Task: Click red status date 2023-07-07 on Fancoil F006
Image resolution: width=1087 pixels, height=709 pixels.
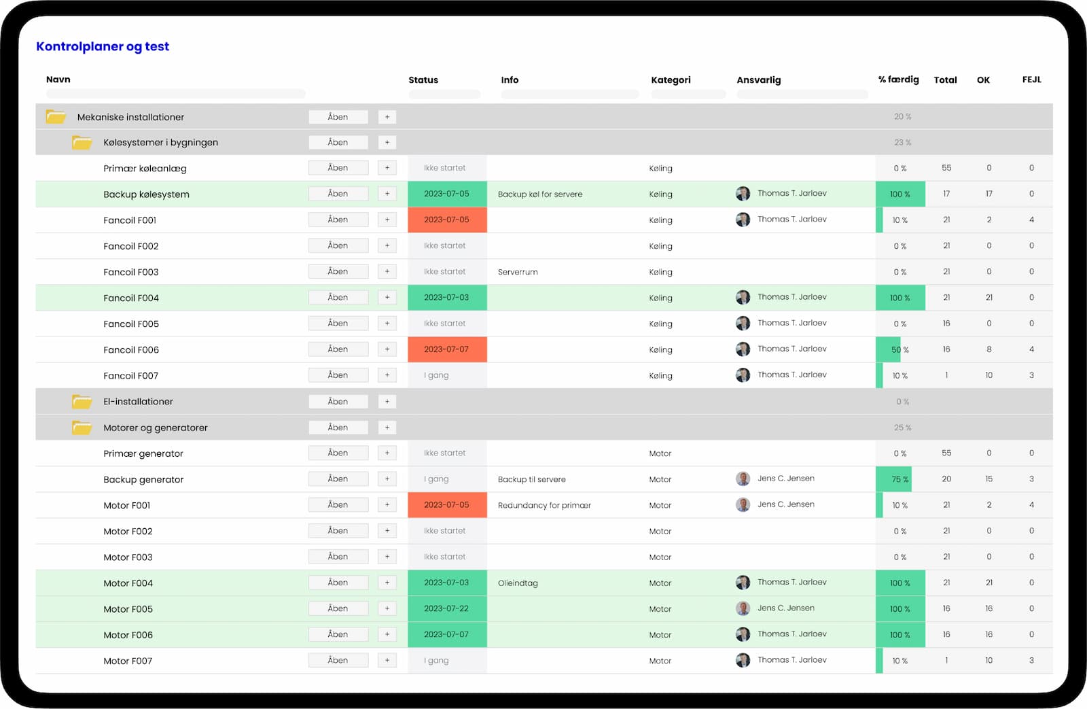Action: click(447, 349)
